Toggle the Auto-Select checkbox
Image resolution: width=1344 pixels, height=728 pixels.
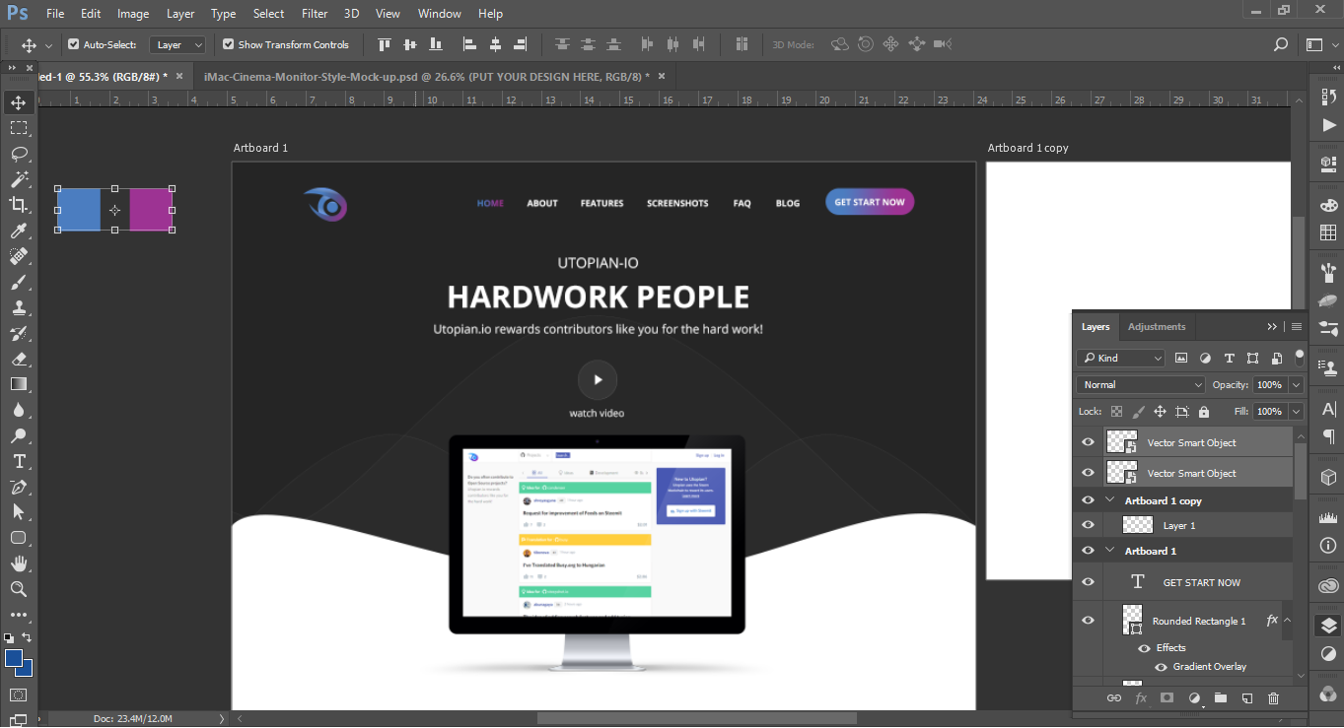[73, 44]
